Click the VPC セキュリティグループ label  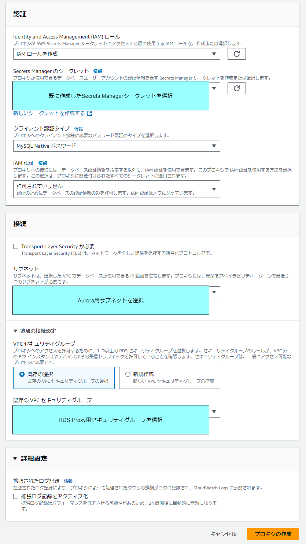(x=44, y=343)
